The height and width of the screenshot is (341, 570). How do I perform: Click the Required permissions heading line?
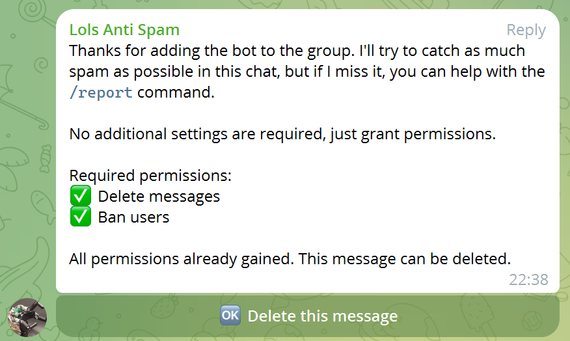click(x=150, y=176)
